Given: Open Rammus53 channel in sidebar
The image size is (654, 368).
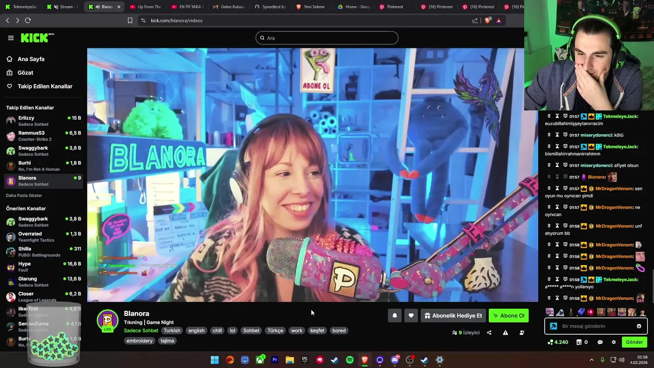Looking at the screenshot, I should pyautogui.click(x=43, y=136).
